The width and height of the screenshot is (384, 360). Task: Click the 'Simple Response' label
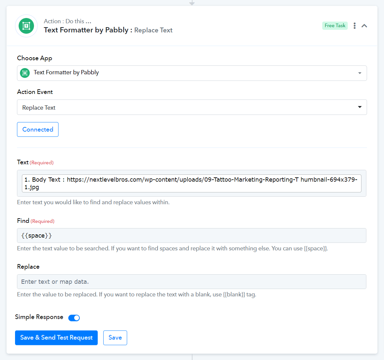pos(39,317)
